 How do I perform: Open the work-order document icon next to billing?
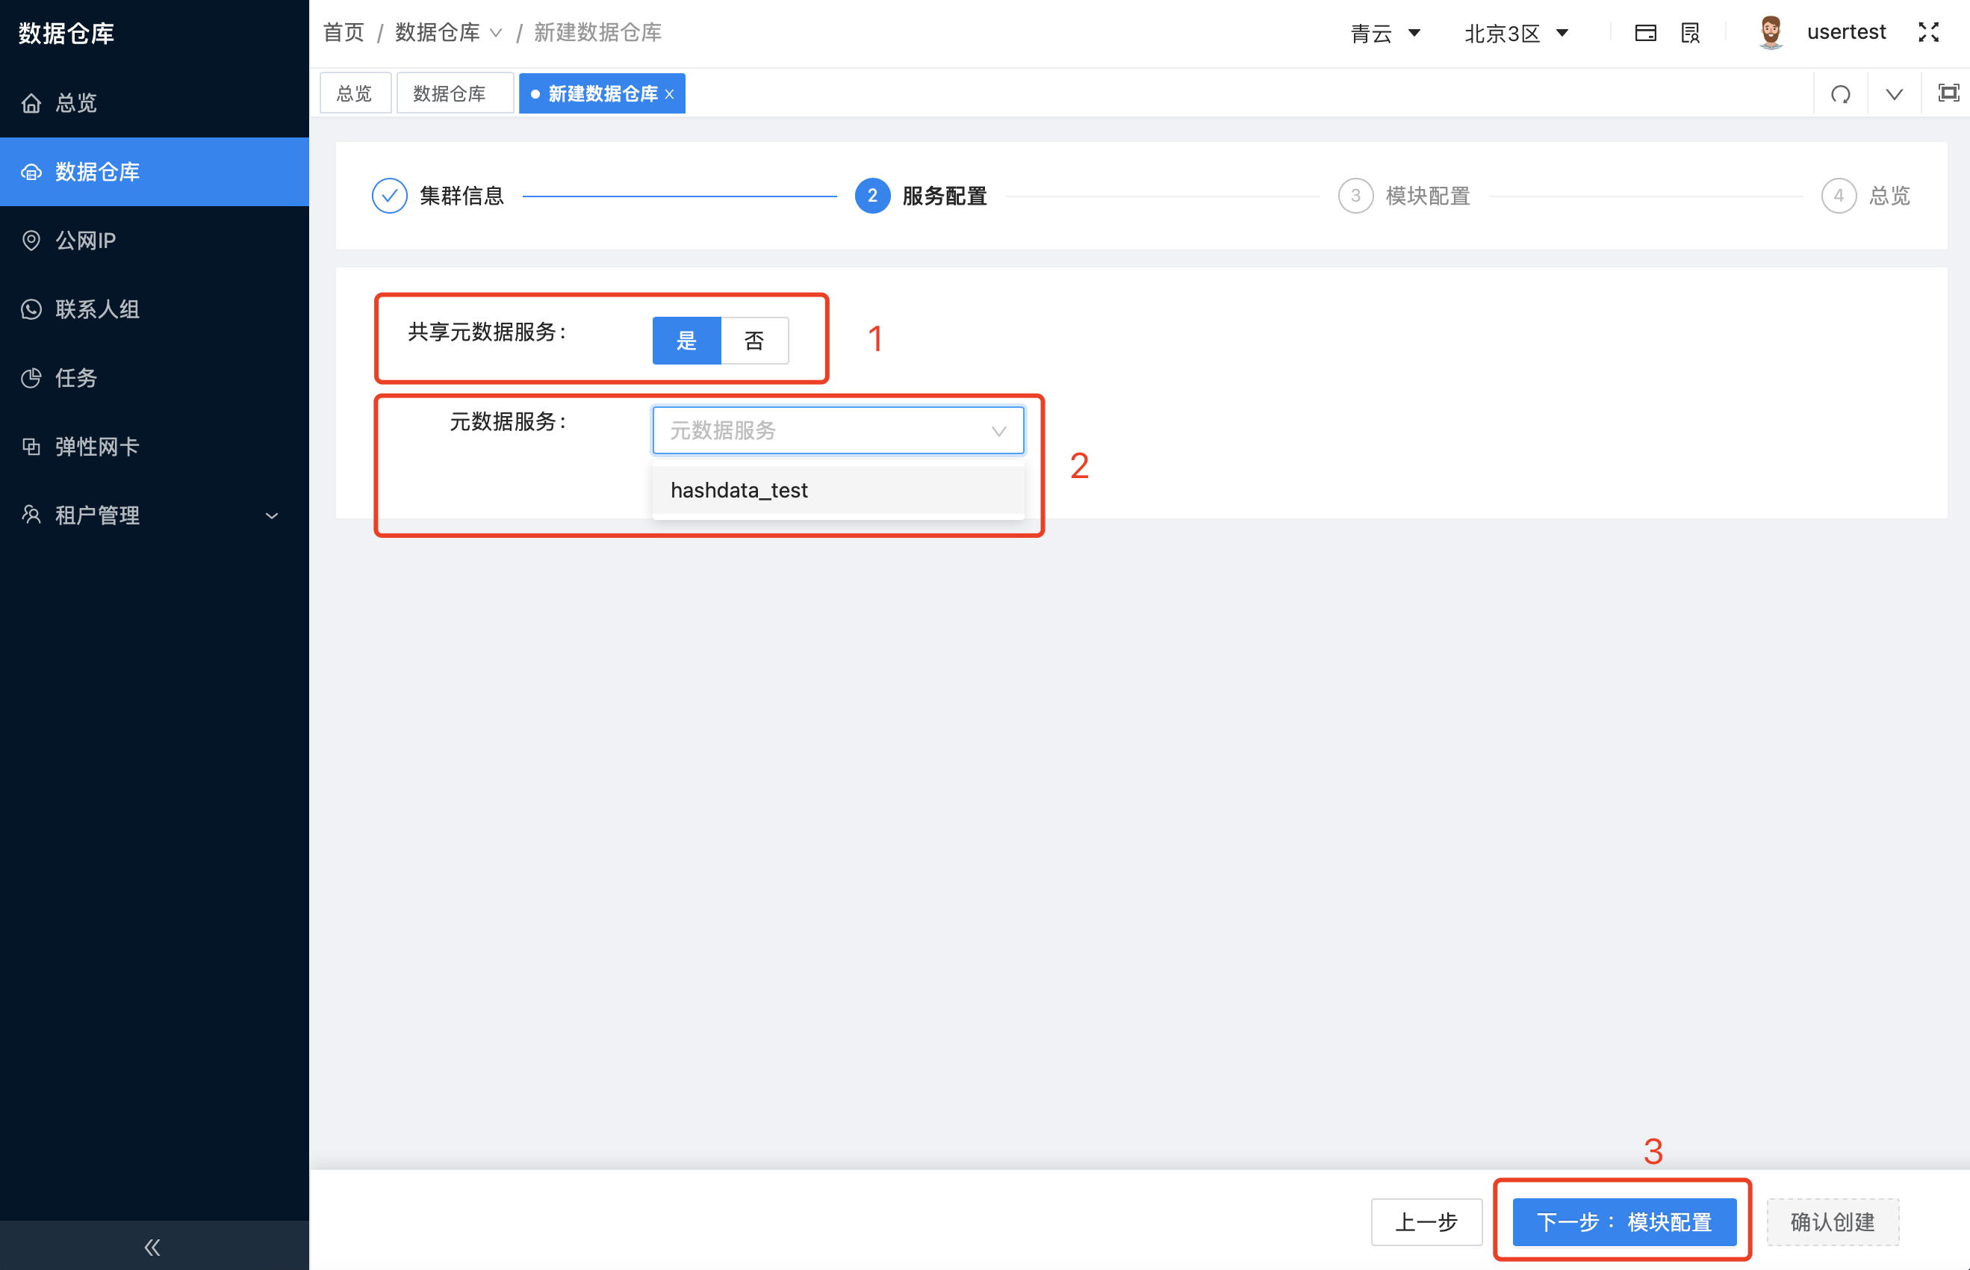coord(1690,32)
